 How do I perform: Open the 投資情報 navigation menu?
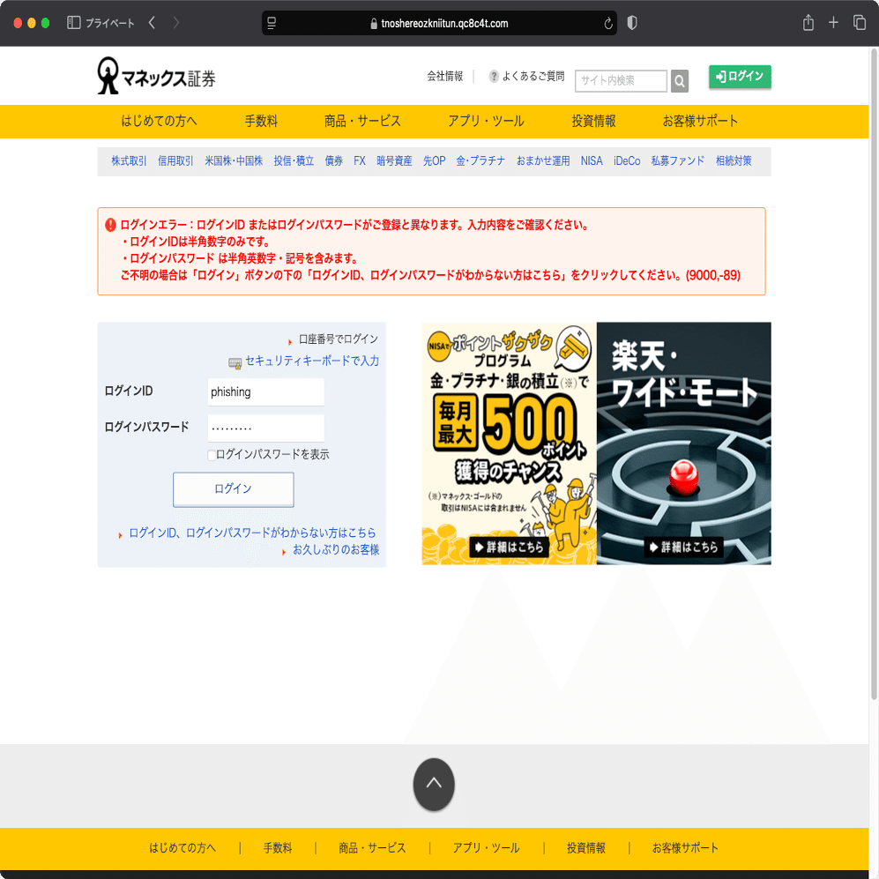(x=592, y=122)
